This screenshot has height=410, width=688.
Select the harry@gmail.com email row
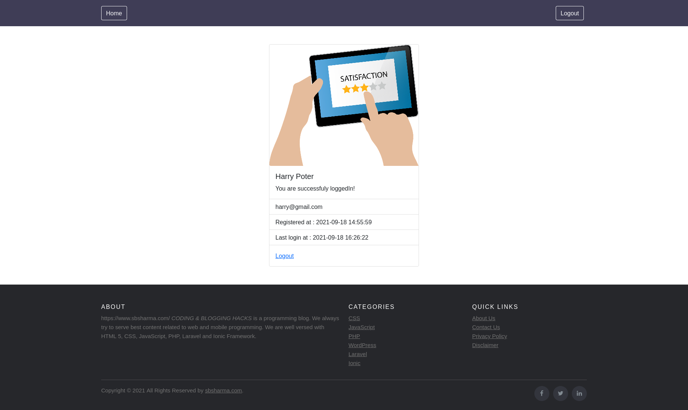pos(299,207)
